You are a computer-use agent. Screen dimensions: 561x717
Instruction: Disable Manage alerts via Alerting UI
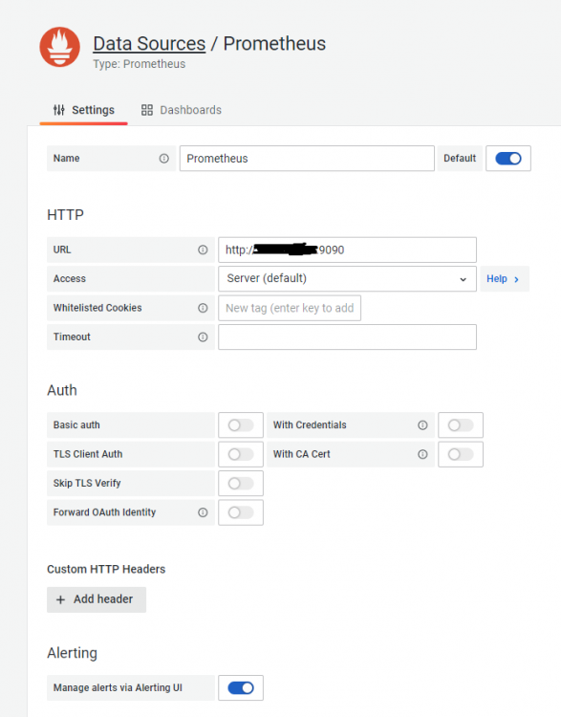point(241,687)
